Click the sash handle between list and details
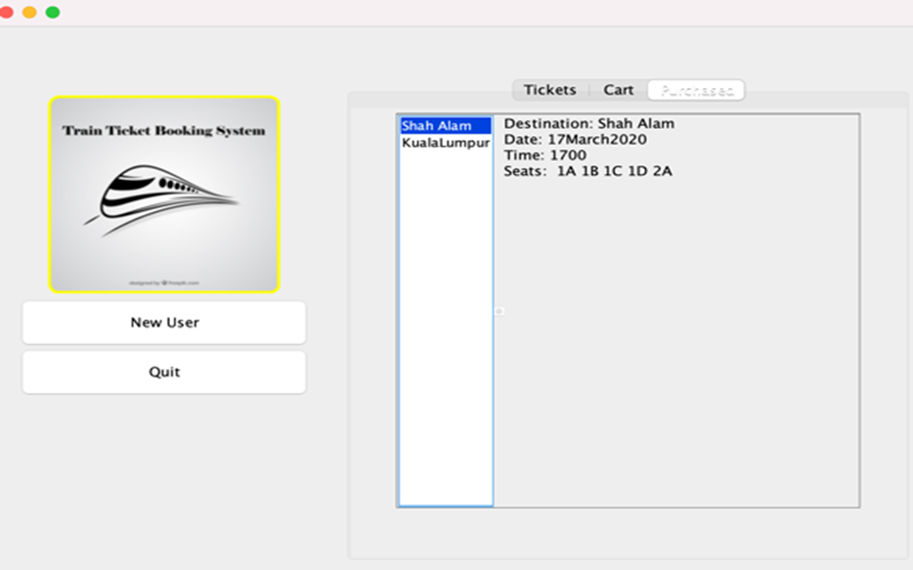 click(x=498, y=311)
